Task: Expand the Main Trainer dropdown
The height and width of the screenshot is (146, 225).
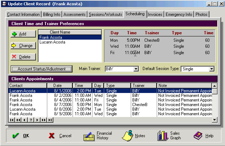Action: pyautogui.click(x=136, y=69)
